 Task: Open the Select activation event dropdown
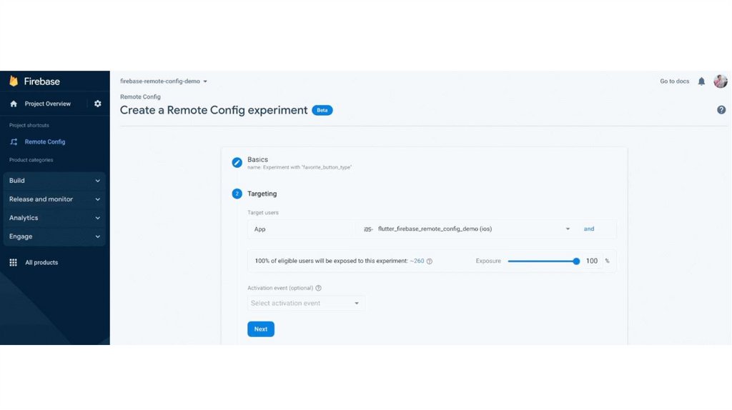coord(306,303)
